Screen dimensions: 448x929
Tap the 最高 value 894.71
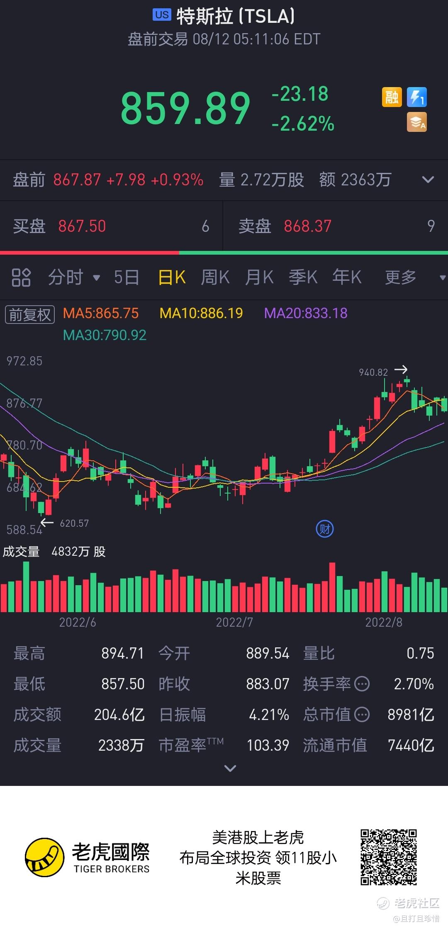tap(123, 654)
